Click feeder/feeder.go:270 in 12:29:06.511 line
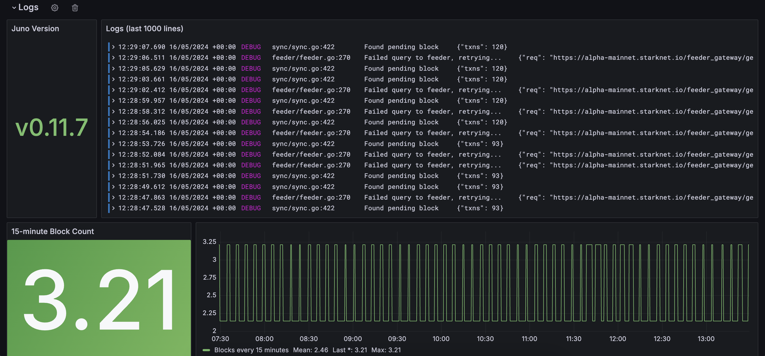 [311, 58]
